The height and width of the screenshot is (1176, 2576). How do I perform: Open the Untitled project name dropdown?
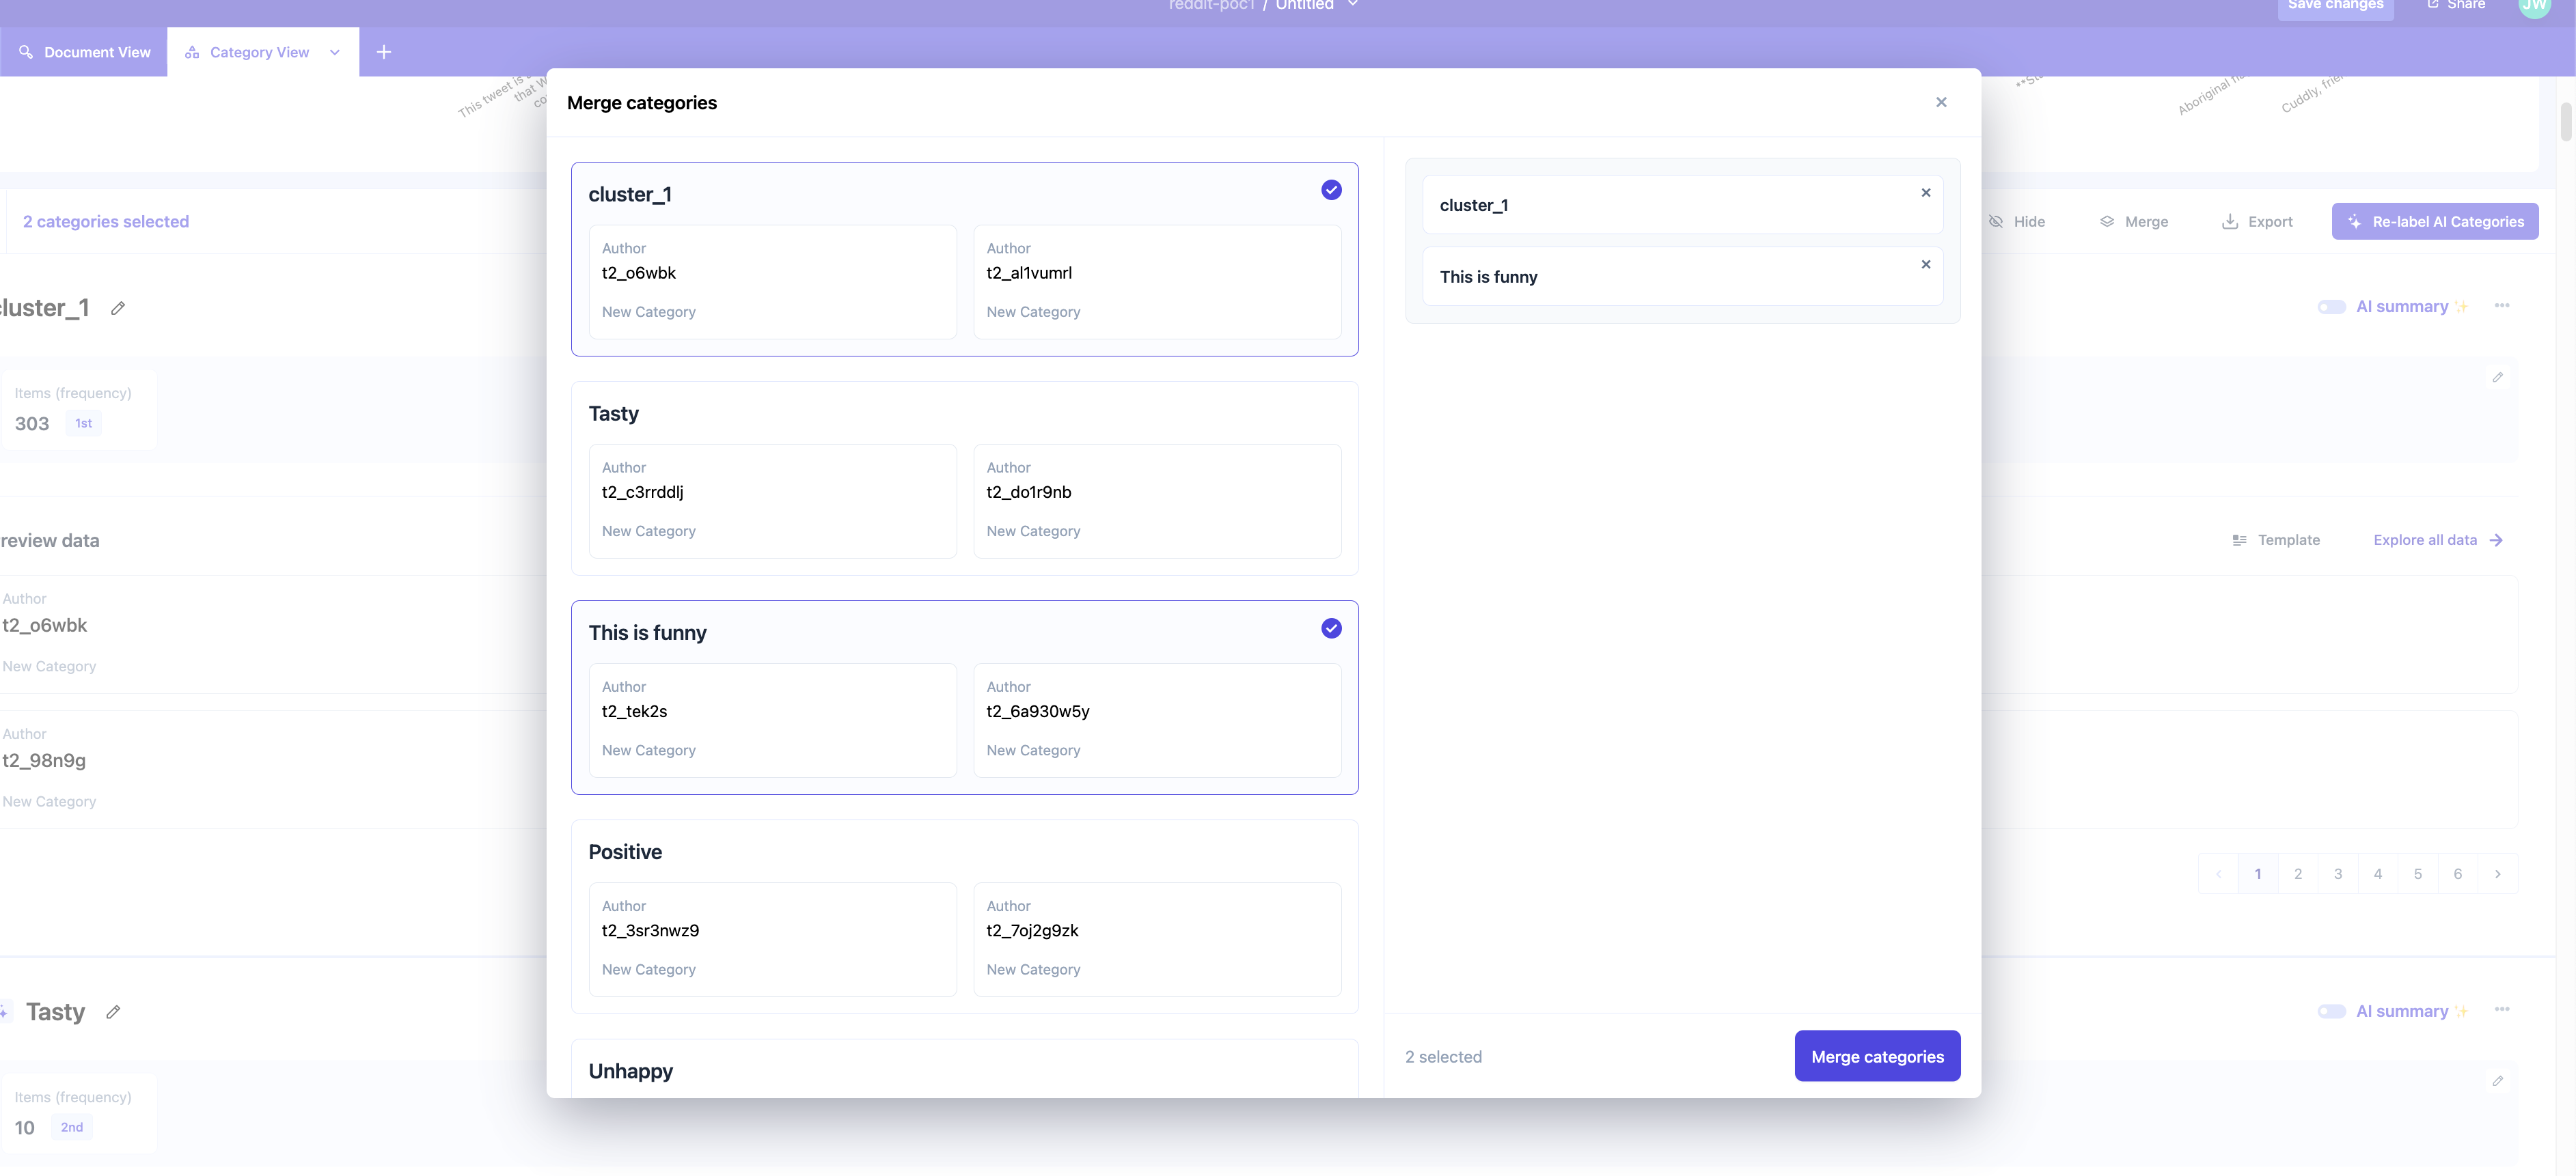(x=1352, y=5)
